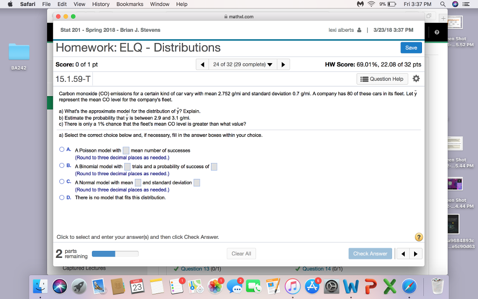Select choice C Normal model
Image resolution: width=478 pixels, height=299 pixels.
[x=61, y=182]
